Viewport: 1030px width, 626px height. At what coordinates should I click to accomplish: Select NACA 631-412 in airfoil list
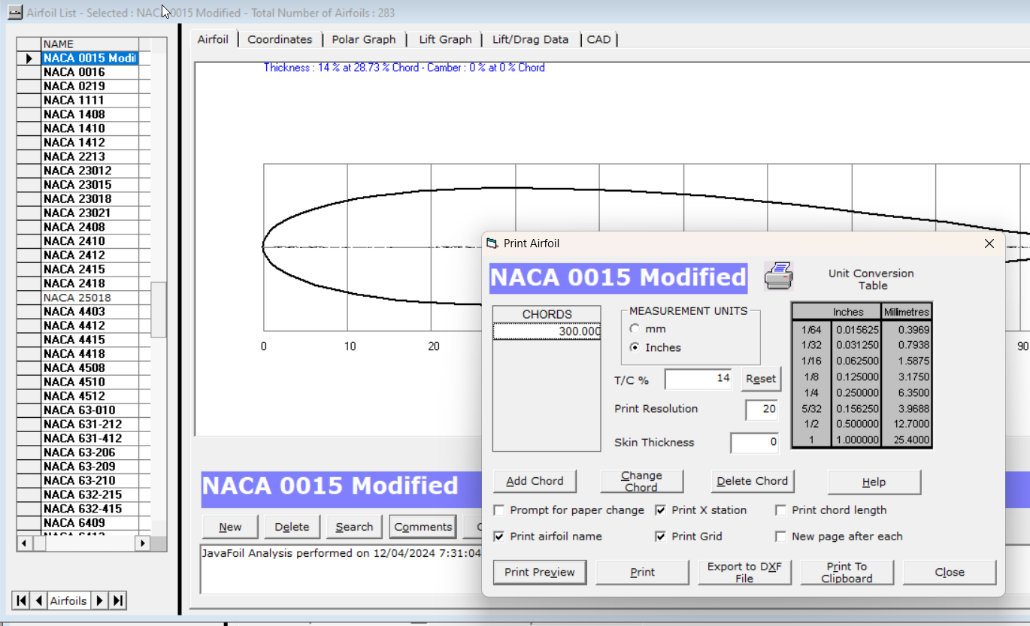coord(89,438)
